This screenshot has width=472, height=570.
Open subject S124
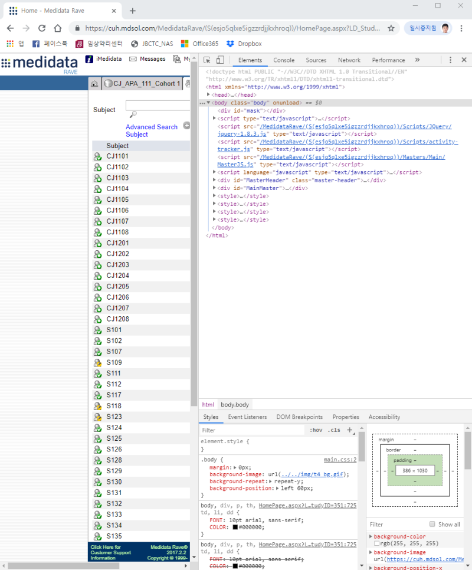tap(114, 427)
